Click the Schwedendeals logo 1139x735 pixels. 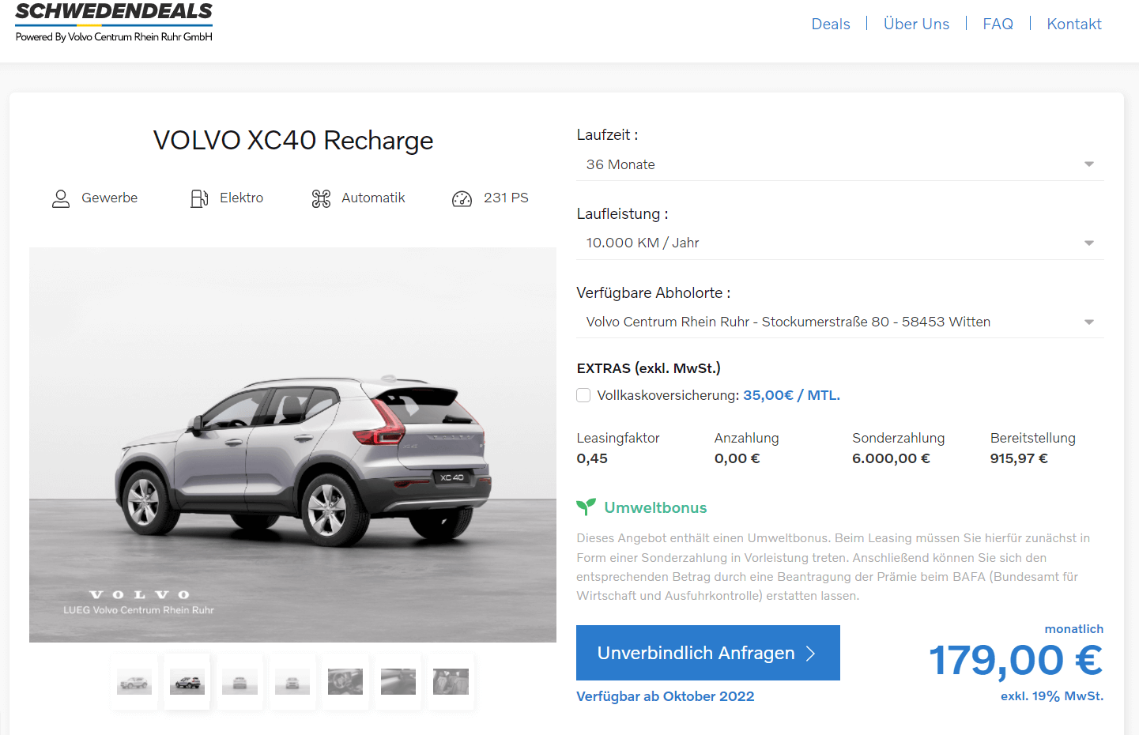[114, 22]
